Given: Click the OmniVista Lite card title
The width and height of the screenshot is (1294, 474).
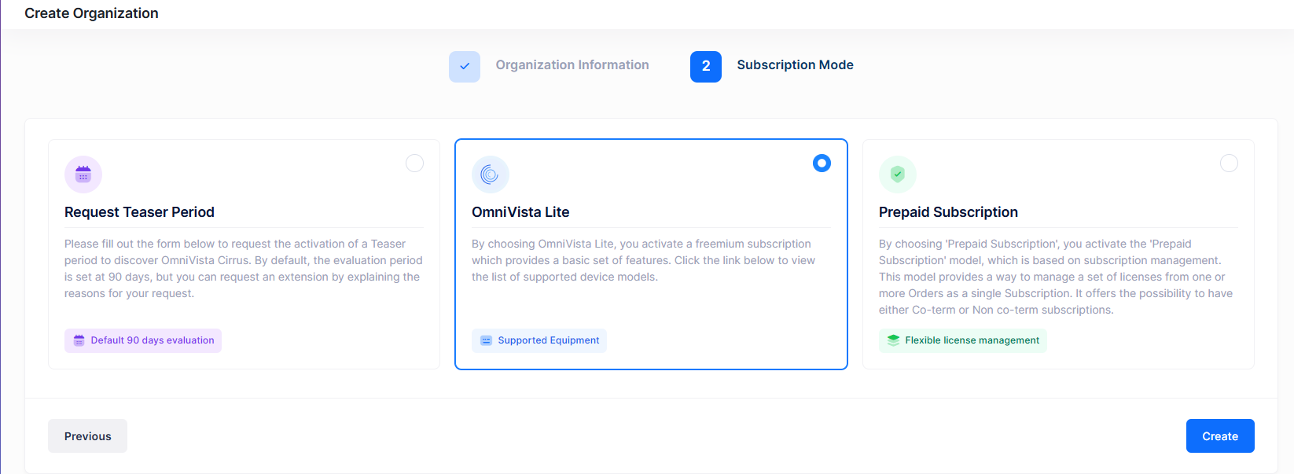Looking at the screenshot, I should pos(520,212).
